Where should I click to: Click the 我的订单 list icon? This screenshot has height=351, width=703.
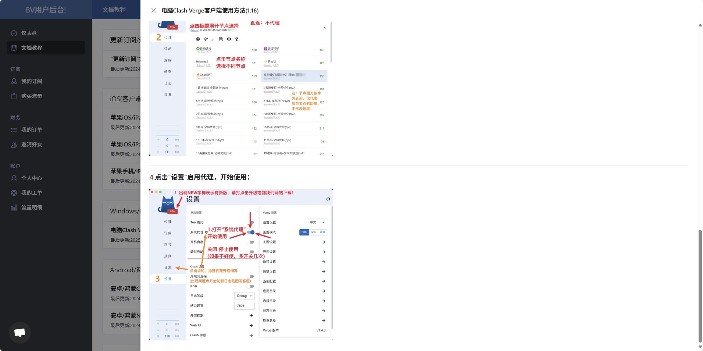click(14, 130)
